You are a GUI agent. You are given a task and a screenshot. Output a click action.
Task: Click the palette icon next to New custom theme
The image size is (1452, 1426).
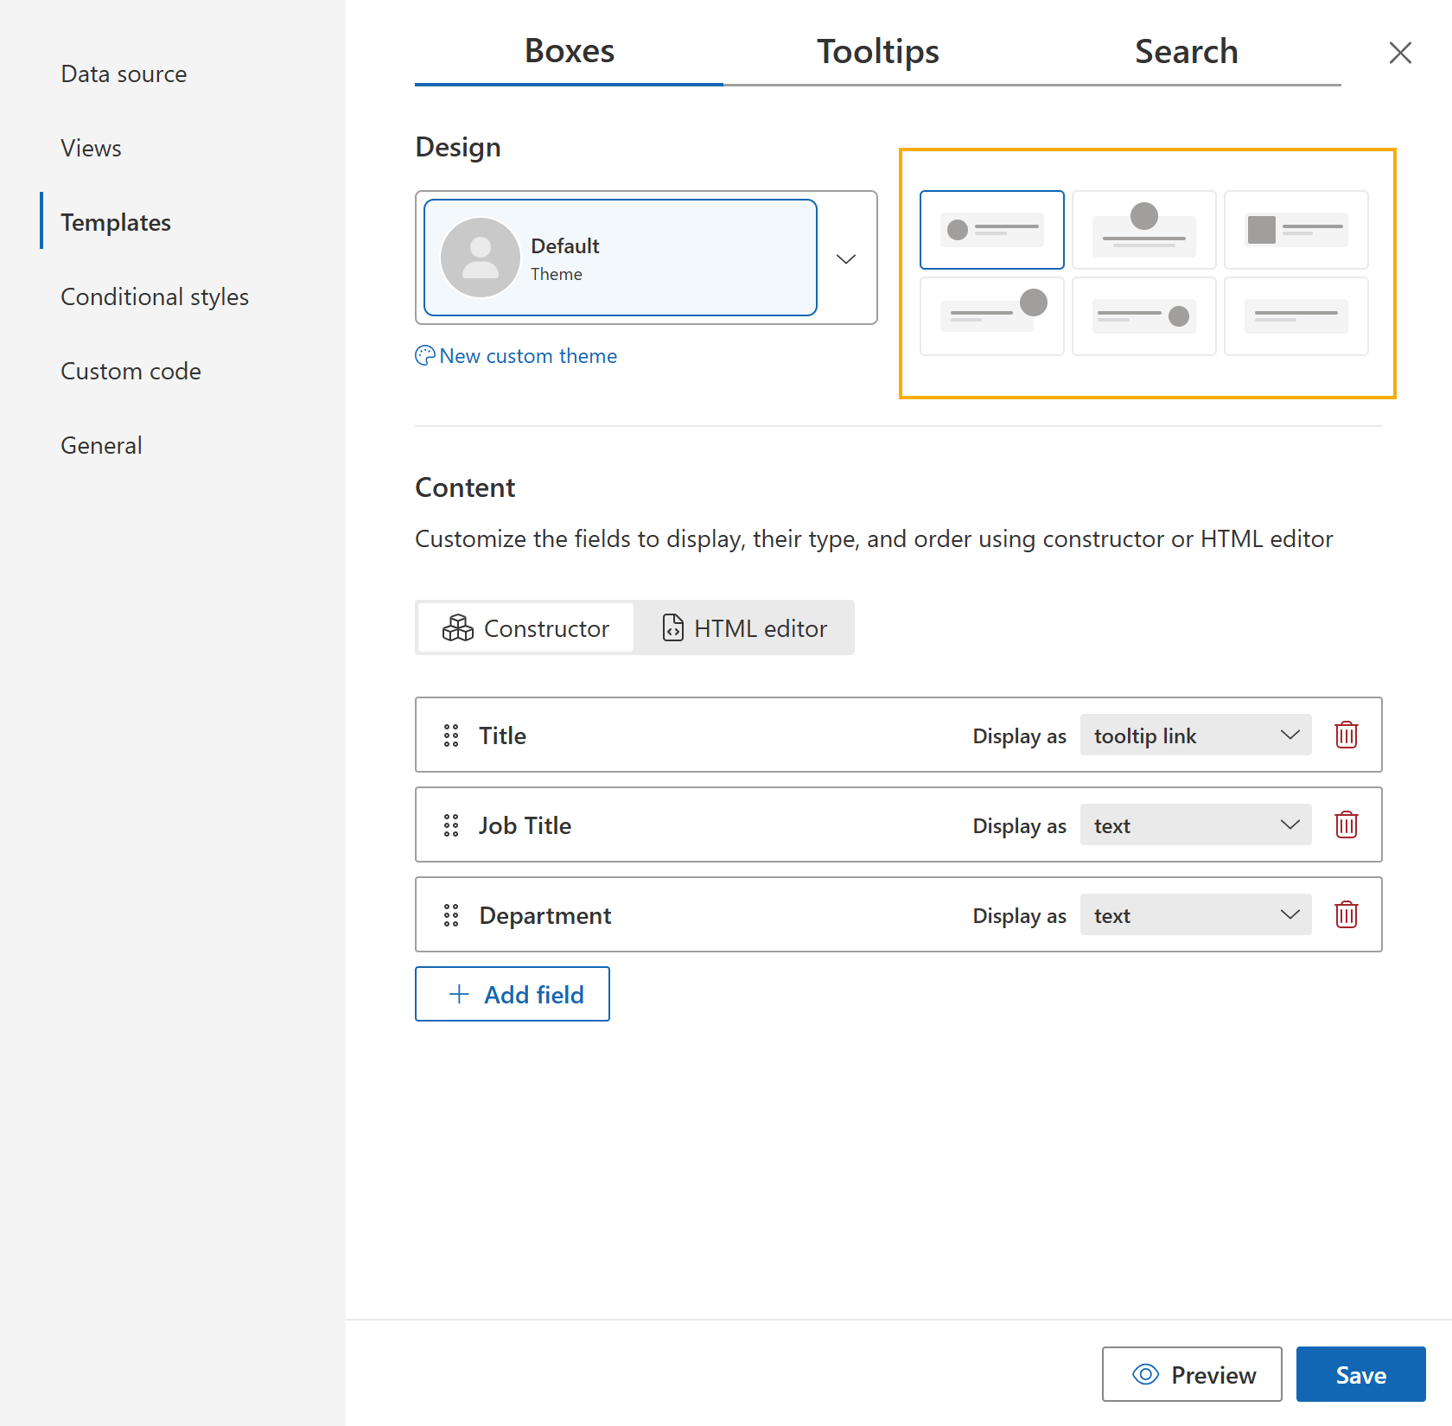pos(424,355)
